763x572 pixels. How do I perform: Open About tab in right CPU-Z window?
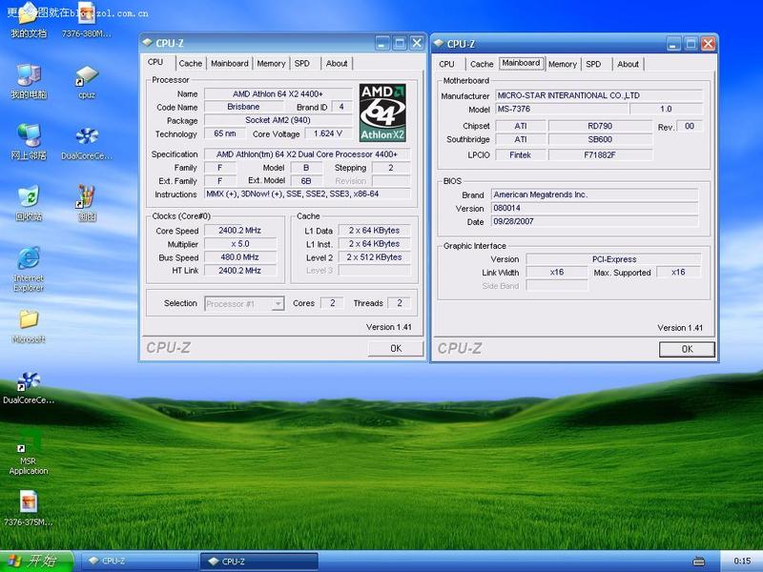[628, 64]
